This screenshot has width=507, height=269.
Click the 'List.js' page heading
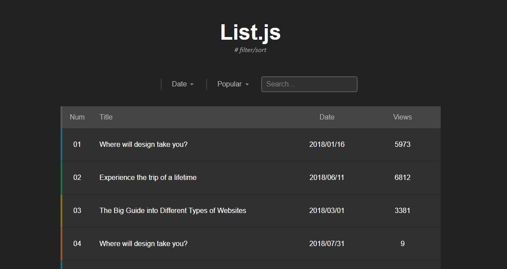pos(250,32)
